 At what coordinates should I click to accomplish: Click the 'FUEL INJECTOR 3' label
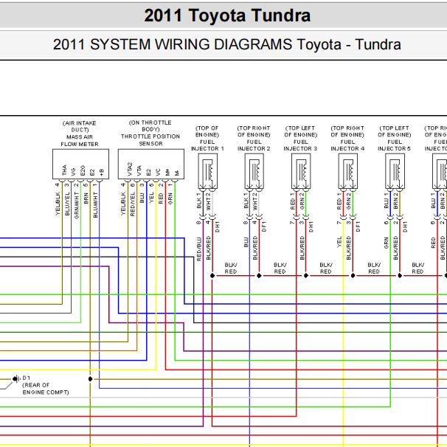[x=300, y=145]
